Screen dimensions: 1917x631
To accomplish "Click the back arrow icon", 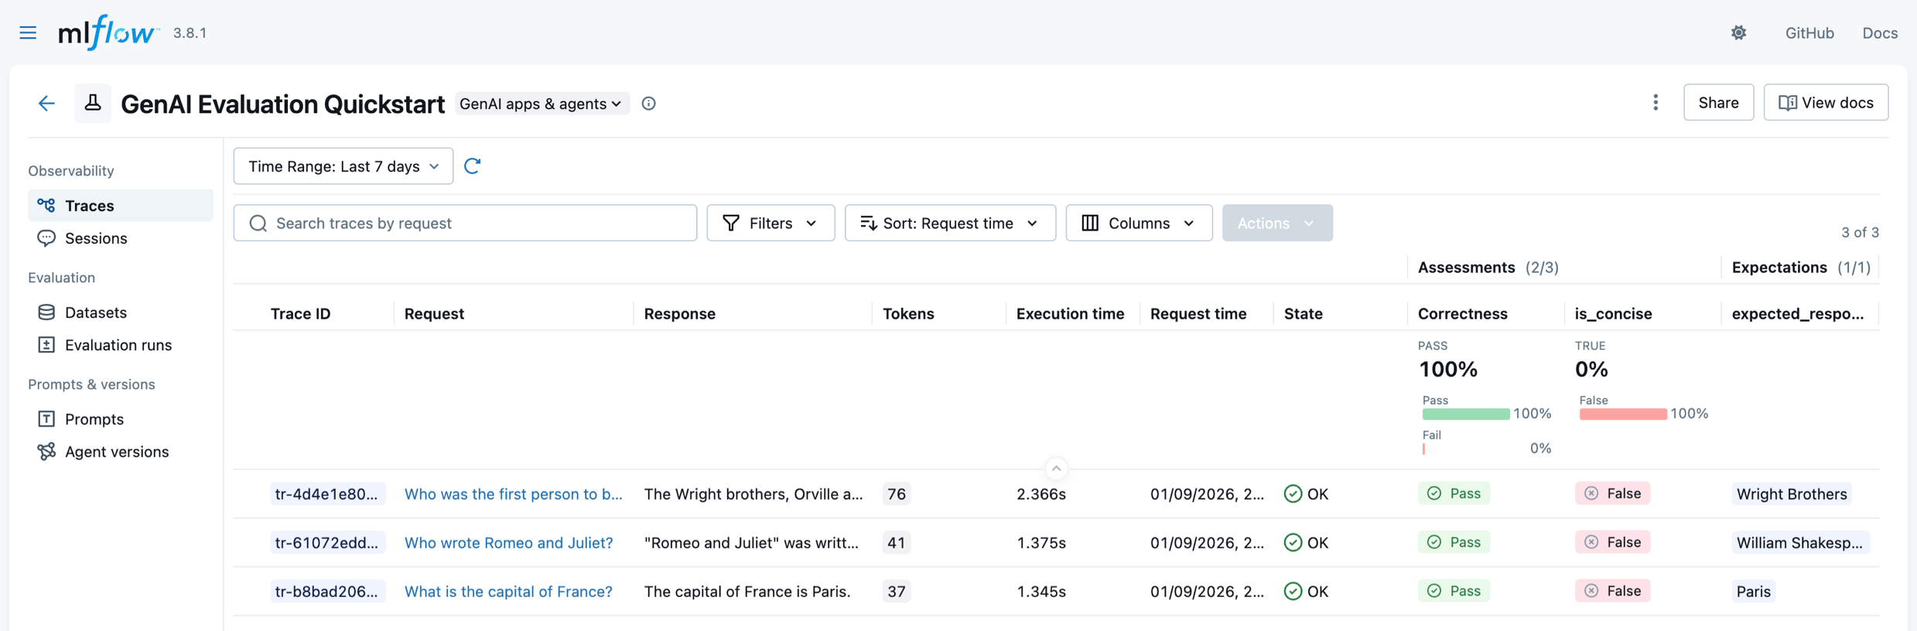I will 46,104.
